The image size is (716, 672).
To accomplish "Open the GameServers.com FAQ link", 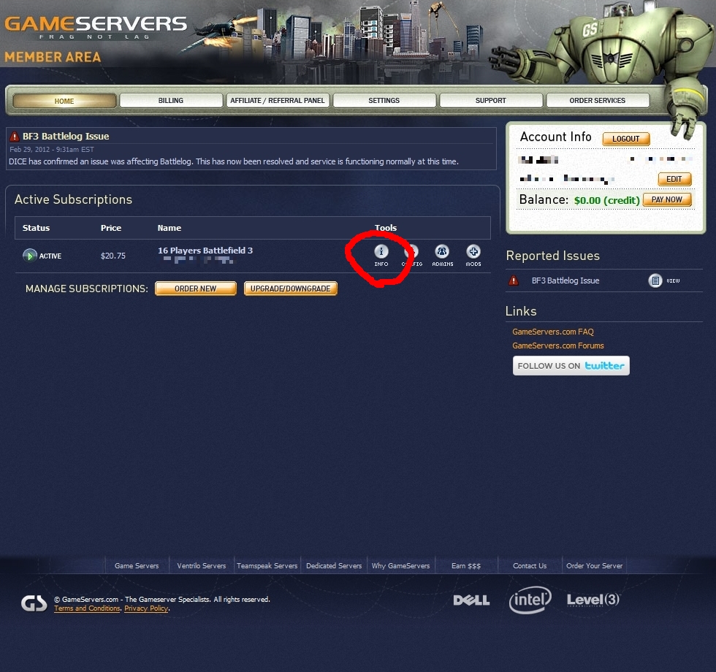I will (x=553, y=332).
